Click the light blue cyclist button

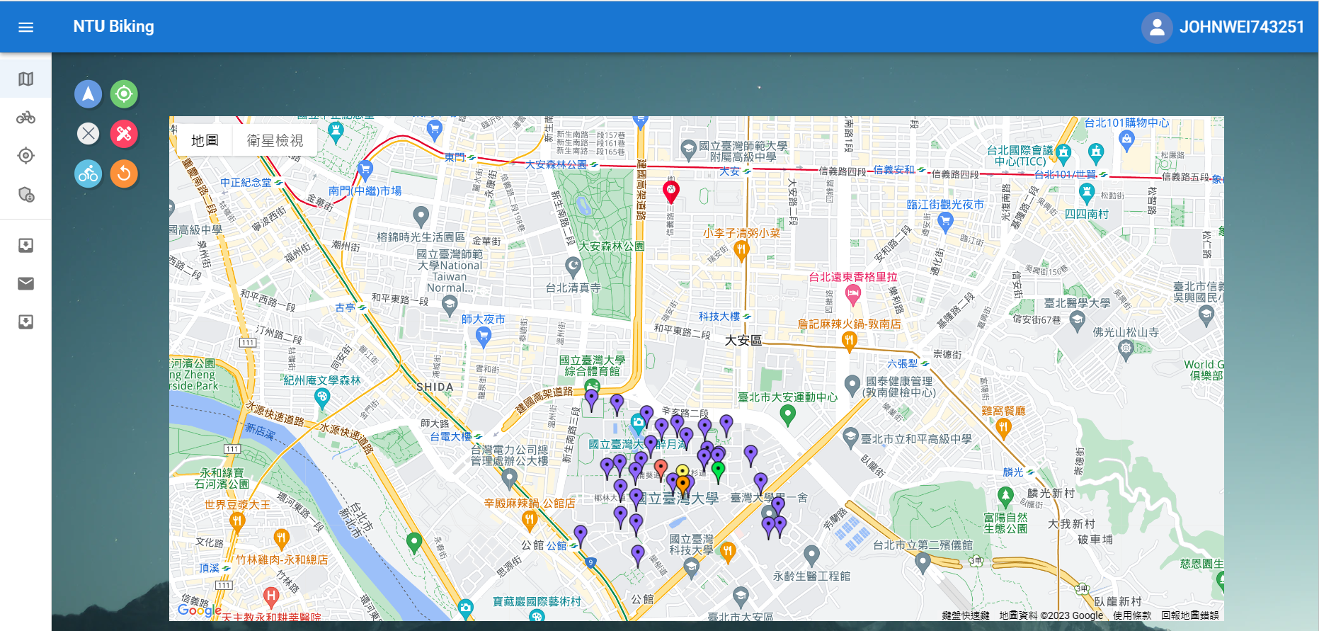[88, 174]
